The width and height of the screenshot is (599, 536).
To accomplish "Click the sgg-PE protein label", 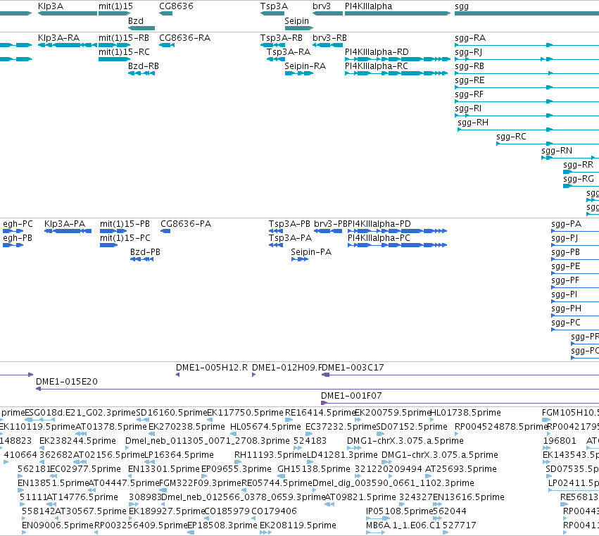I will pos(566,266).
